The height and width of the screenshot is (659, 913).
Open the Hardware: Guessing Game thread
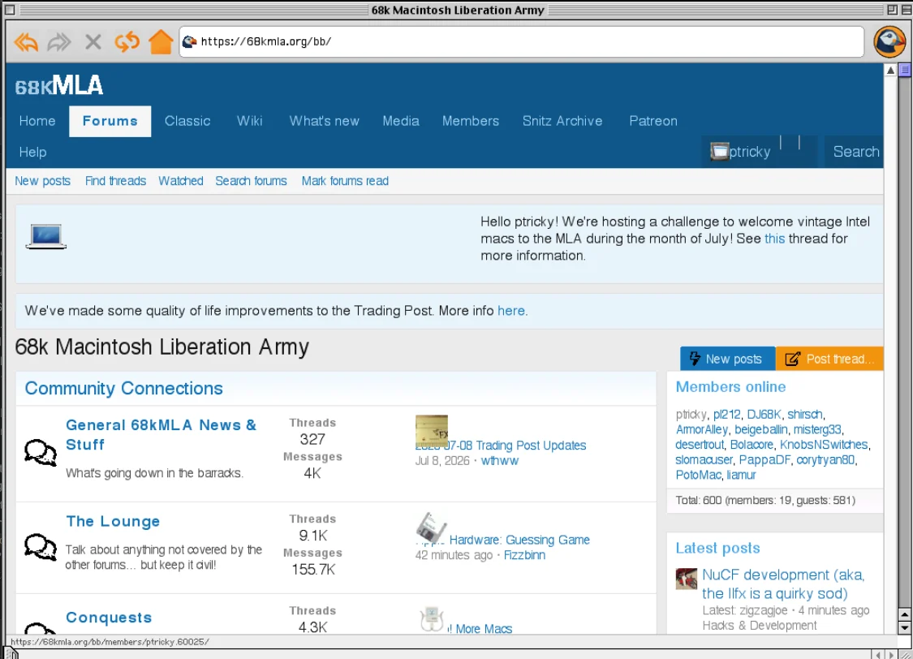coord(519,541)
